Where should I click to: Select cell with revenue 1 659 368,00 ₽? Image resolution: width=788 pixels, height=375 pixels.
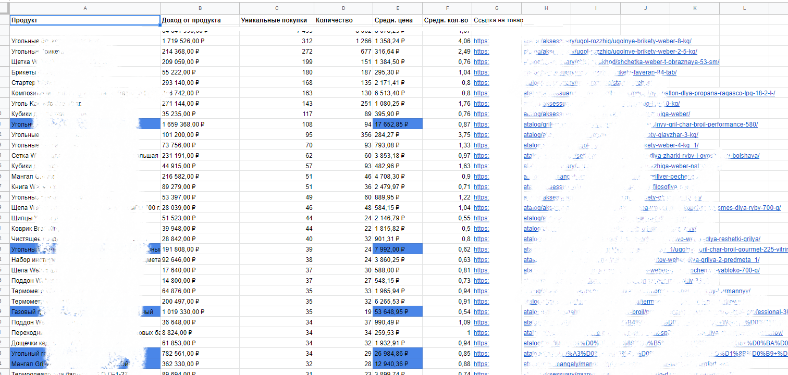click(200, 124)
